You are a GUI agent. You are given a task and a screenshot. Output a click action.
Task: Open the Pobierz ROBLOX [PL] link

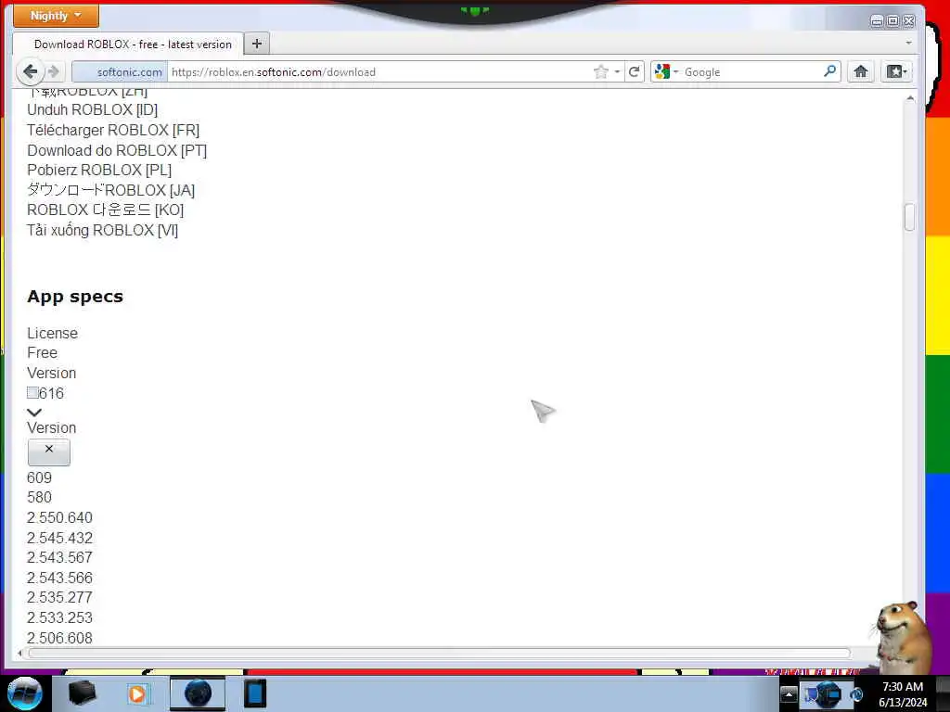tap(99, 170)
